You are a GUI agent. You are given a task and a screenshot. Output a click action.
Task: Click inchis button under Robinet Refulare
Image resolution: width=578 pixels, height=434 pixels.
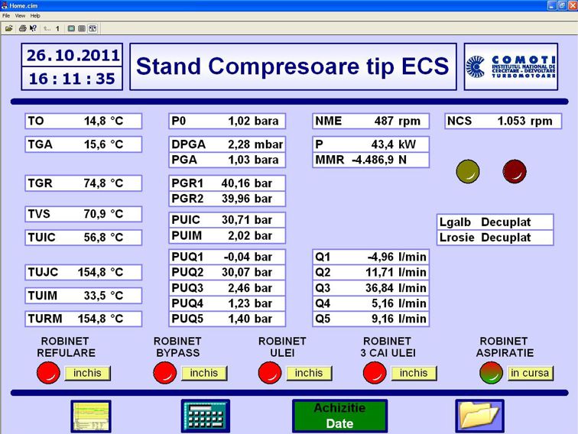pyautogui.click(x=87, y=373)
